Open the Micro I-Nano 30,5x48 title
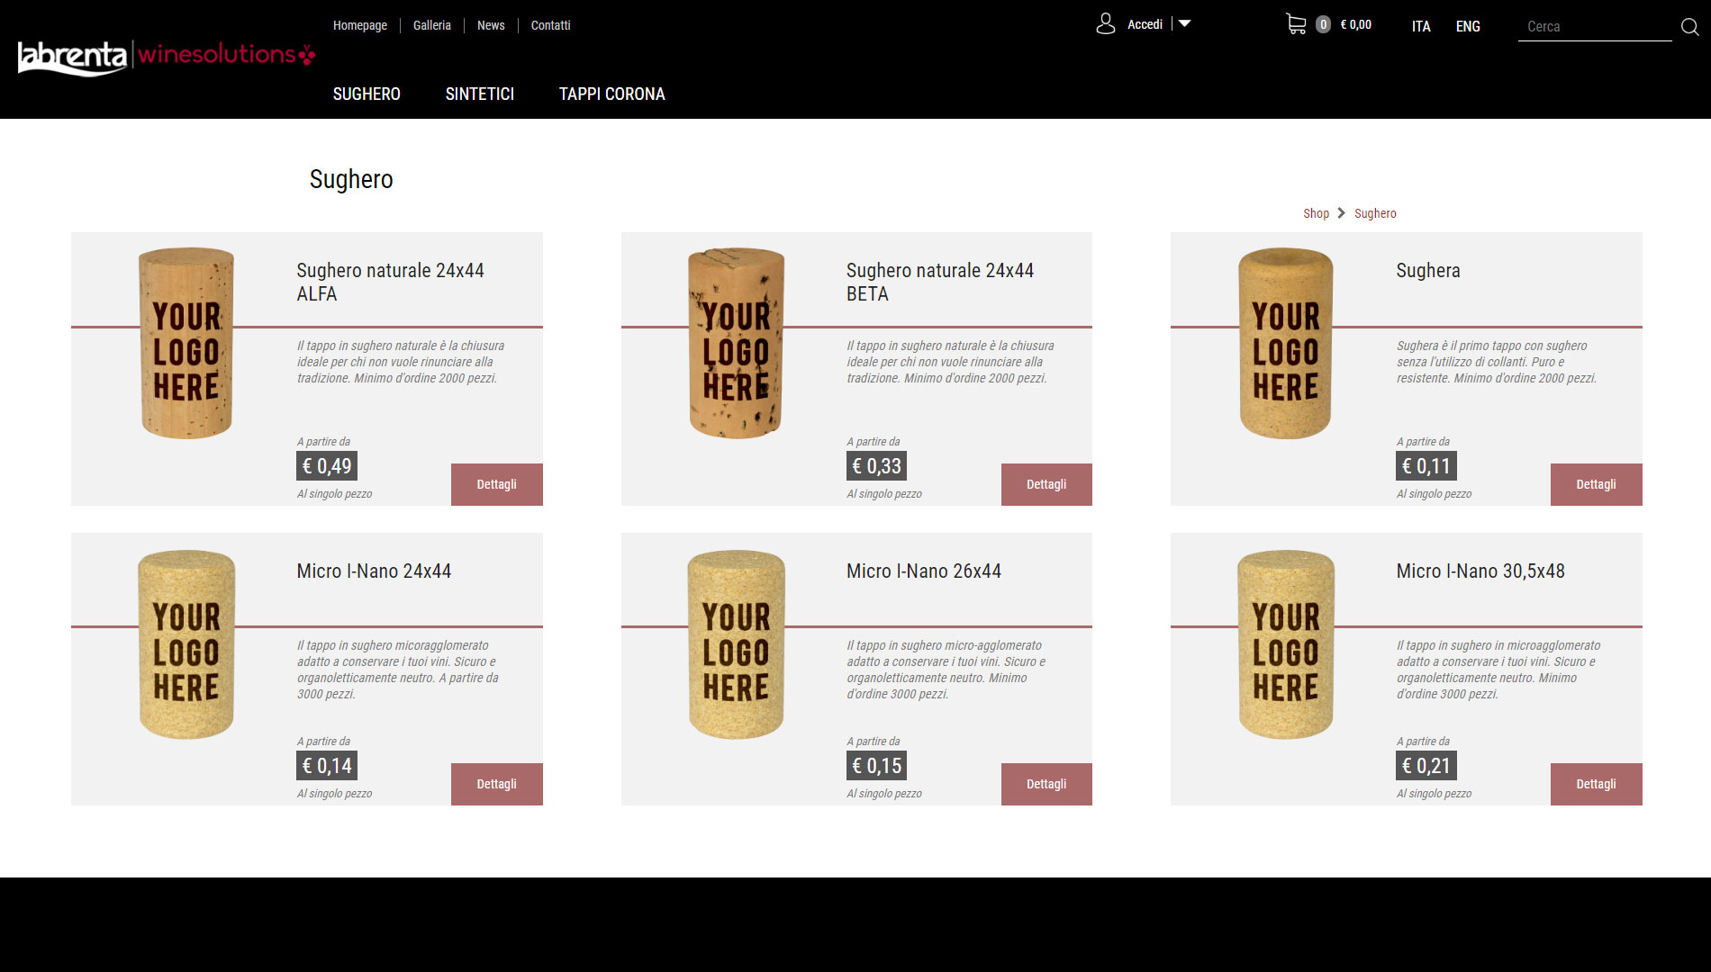Image resolution: width=1711 pixels, height=972 pixels. pyautogui.click(x=1480, y=571)
